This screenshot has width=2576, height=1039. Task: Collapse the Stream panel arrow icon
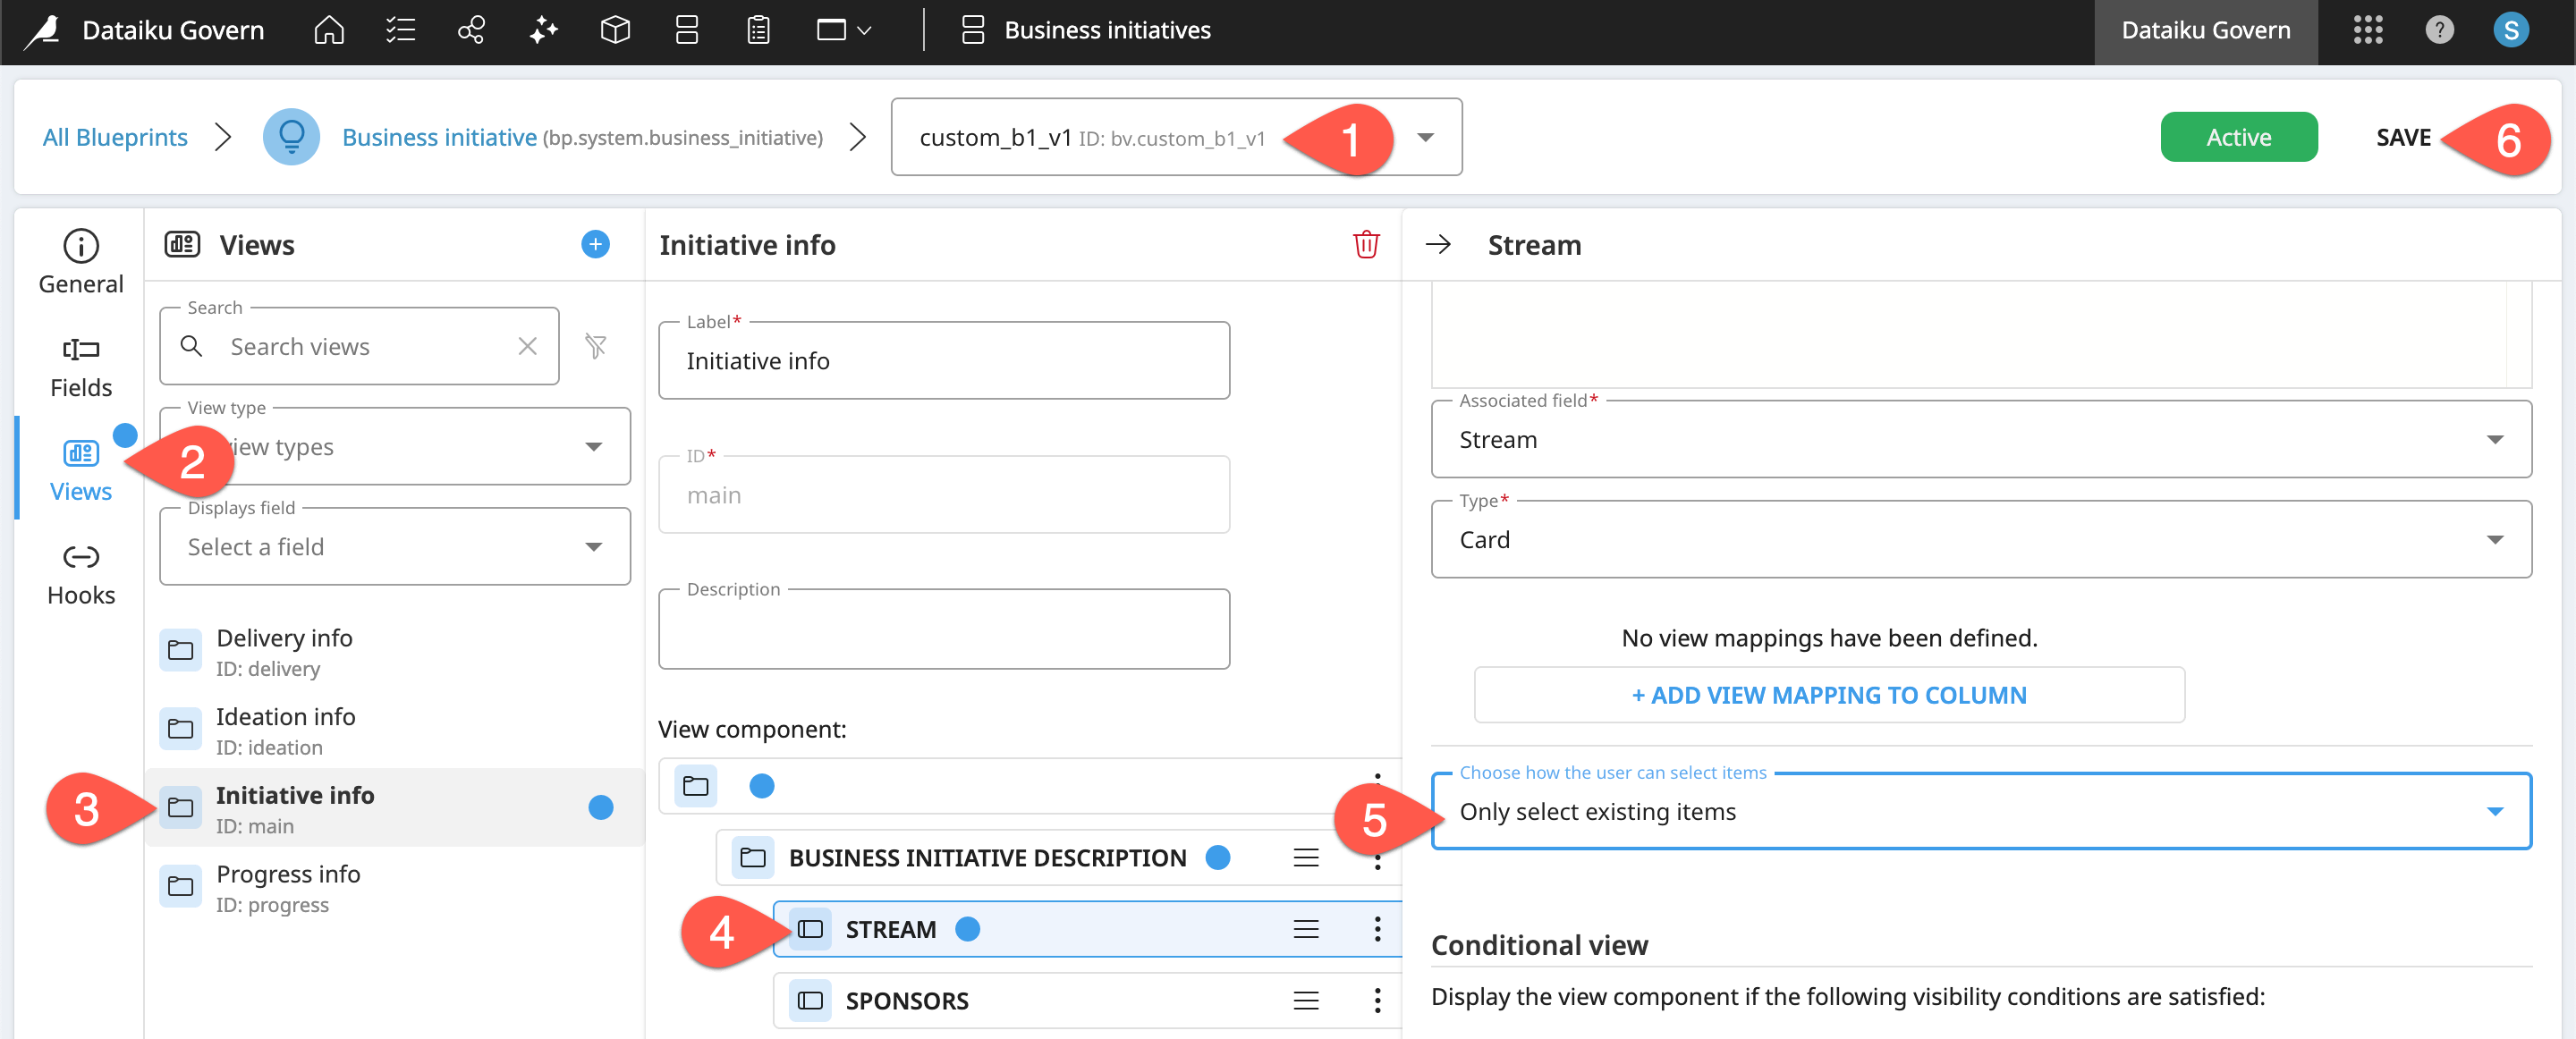pos(1438,245)
